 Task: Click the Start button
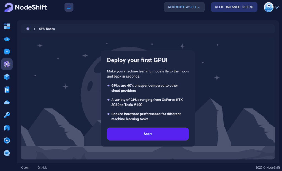coord(148,134)
